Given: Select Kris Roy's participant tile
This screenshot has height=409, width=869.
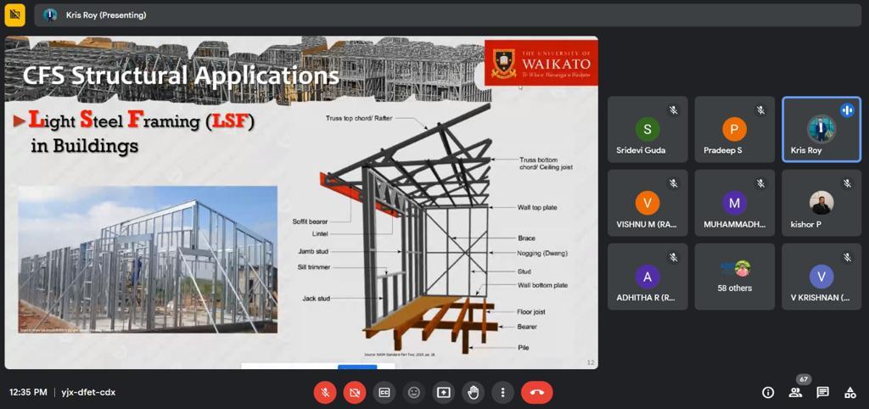Looking at the screenshot, I should [821, 129].
